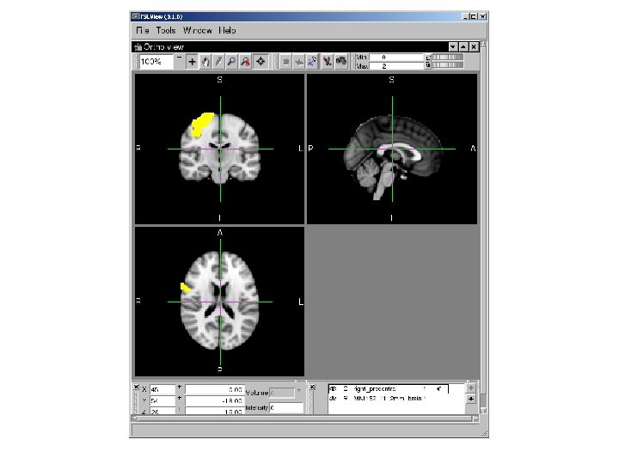Click the horizontal scrollbar at the window bottom
Screen dimensions: 619x464
tap(304, 418)
